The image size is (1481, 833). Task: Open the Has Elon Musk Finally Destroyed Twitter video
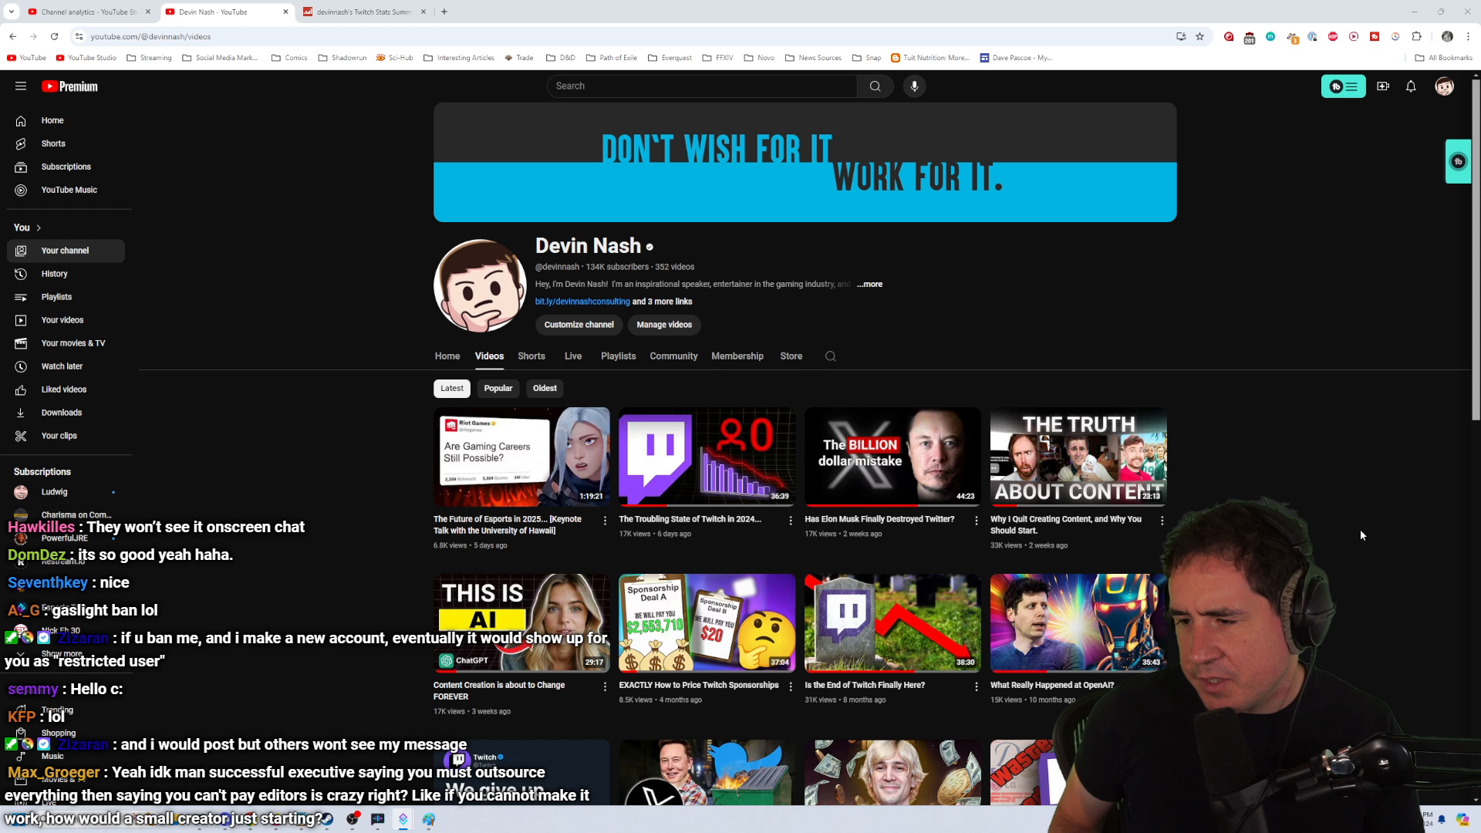coord(892,457)
